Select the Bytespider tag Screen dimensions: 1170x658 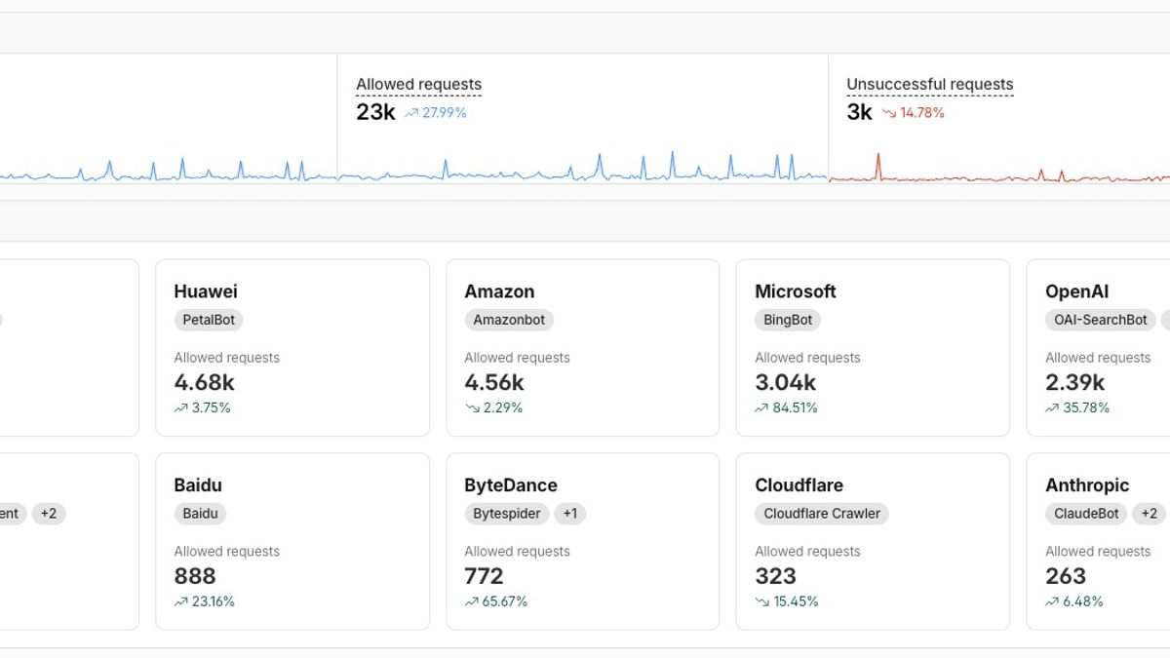click(x=507, y=514)
